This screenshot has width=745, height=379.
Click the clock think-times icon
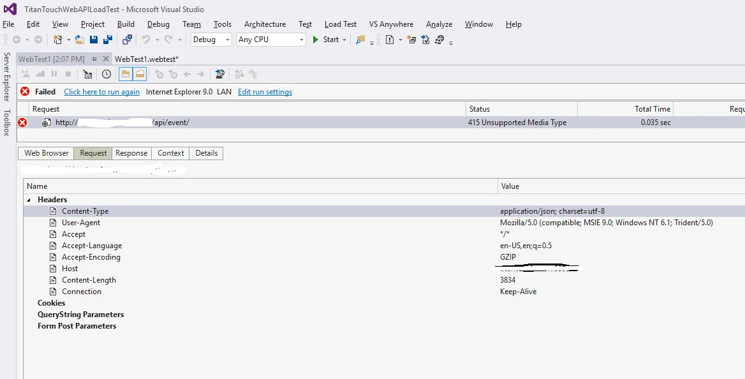107,74
